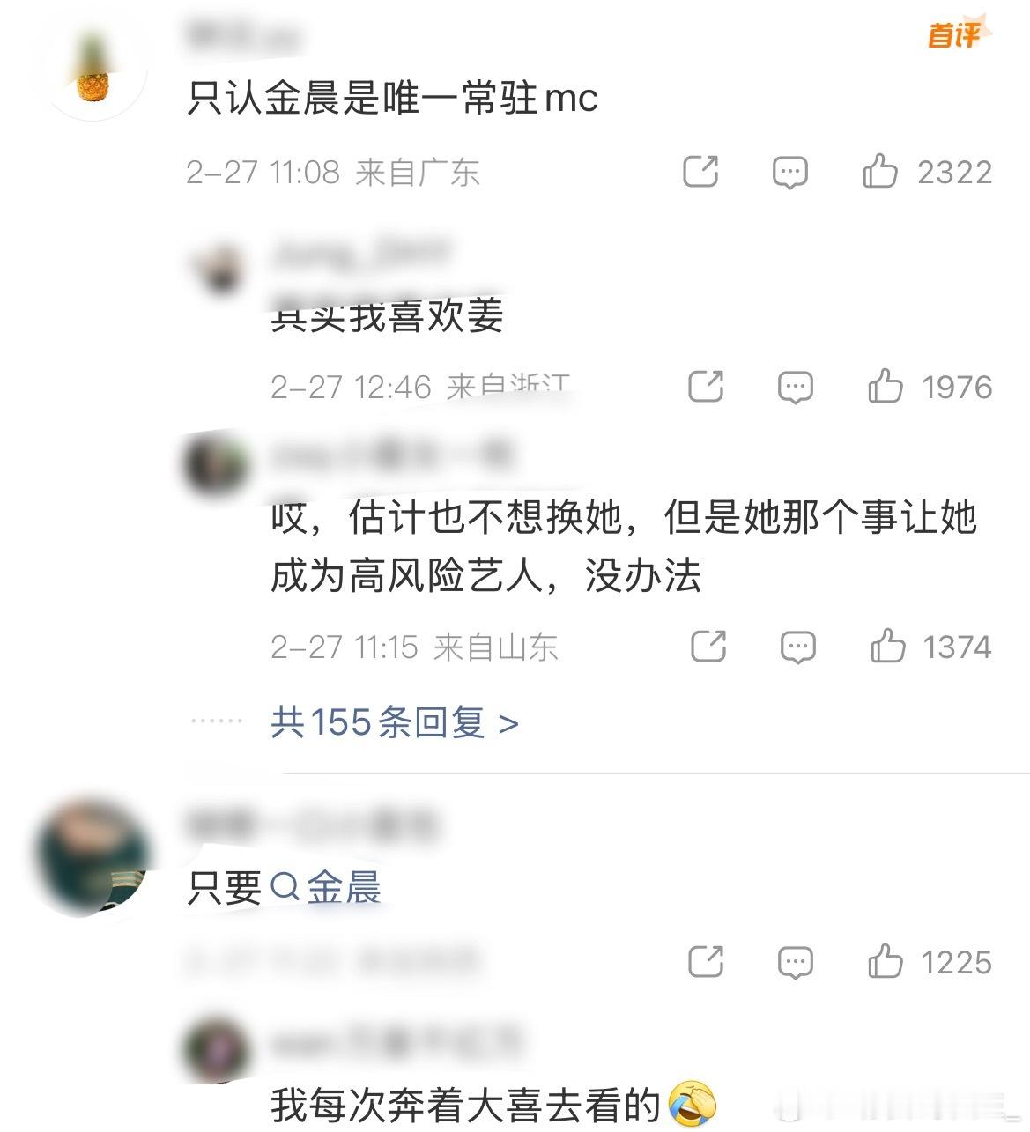Image resolution: width=1030 pixels, height=1132 pixels.
Task: Reply to the comment with 2322 likes
Action: (x=789, y=172)
